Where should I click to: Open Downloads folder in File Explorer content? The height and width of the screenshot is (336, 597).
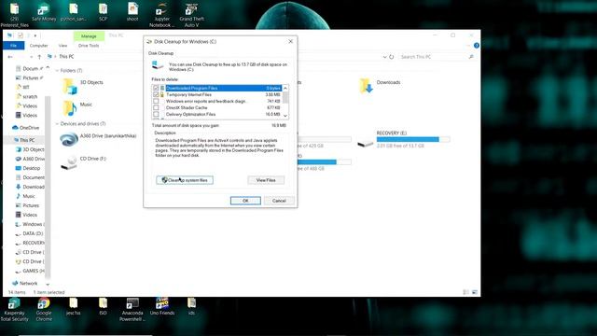(381, 86)
